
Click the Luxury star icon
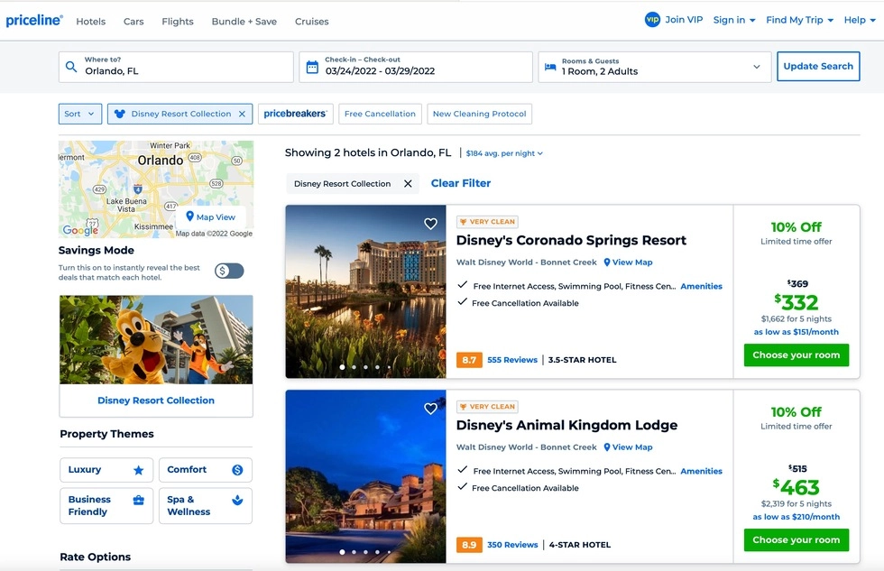[x=139, y=470]
